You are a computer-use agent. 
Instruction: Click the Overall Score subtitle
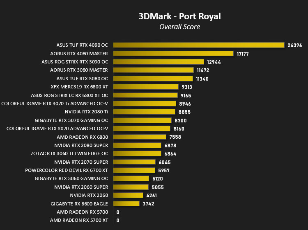coord(179,27)
